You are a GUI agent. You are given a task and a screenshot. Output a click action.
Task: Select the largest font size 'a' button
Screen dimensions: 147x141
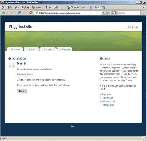pos(136,27)
